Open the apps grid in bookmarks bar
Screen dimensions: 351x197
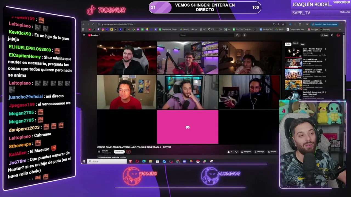coord(83,29)
